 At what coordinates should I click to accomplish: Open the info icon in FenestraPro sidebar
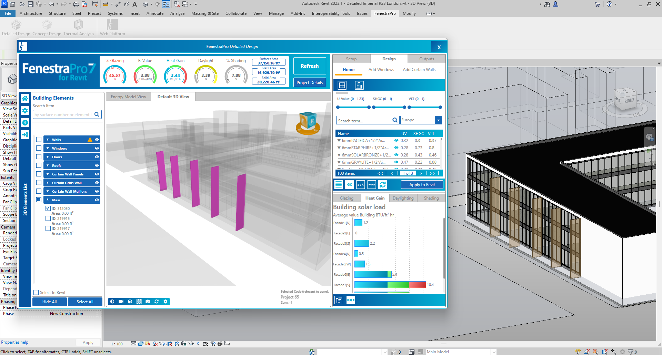[x=25, y=123]
